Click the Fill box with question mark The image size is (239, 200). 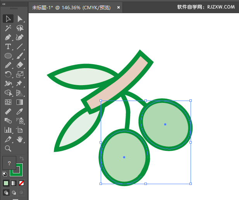tap(9, 163)
